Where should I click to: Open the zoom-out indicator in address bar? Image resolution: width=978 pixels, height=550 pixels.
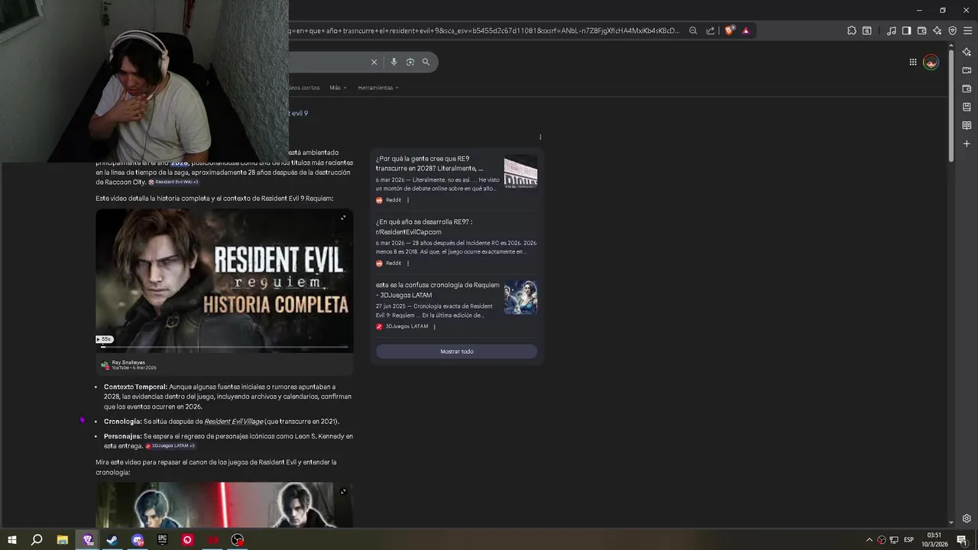(x=693, y=31)
